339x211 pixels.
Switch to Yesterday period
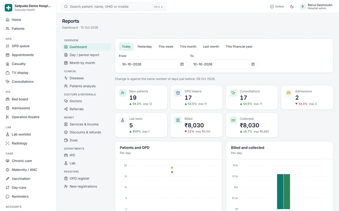(145, 46)
